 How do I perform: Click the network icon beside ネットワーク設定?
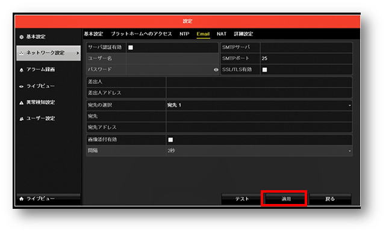22,53
